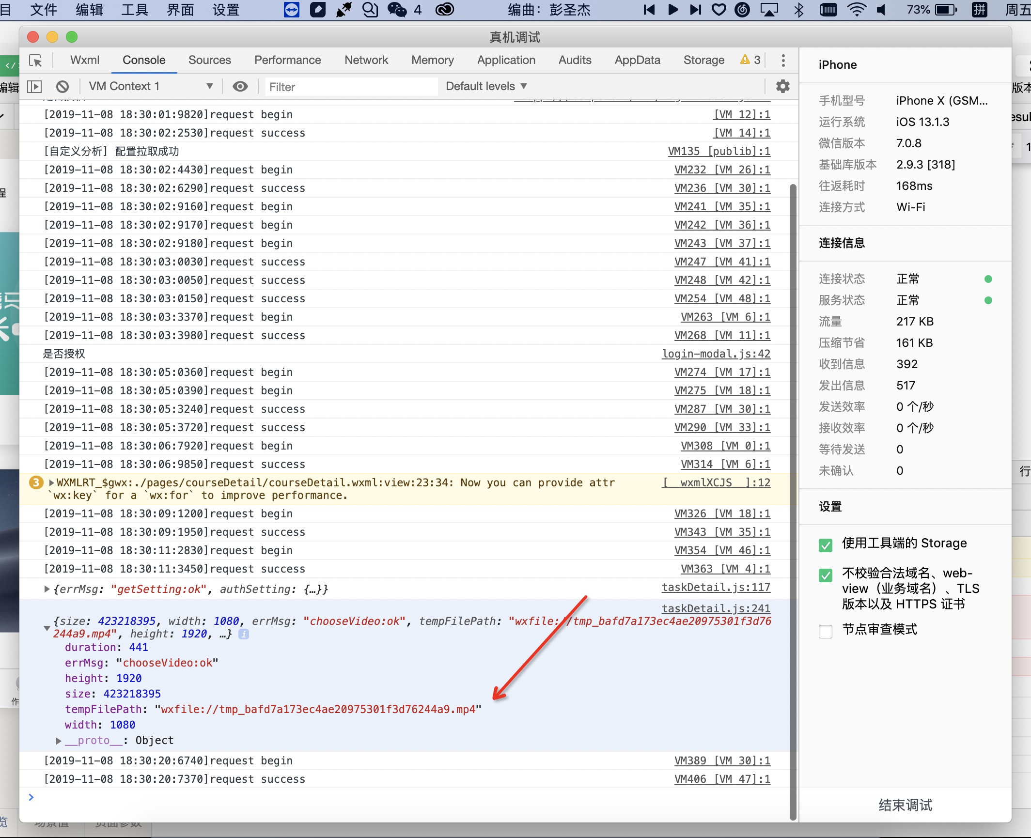Open the 设置 menu
Image resolution: width=1031 pixels, height=838 pixels.
click(x=226, y=10)
